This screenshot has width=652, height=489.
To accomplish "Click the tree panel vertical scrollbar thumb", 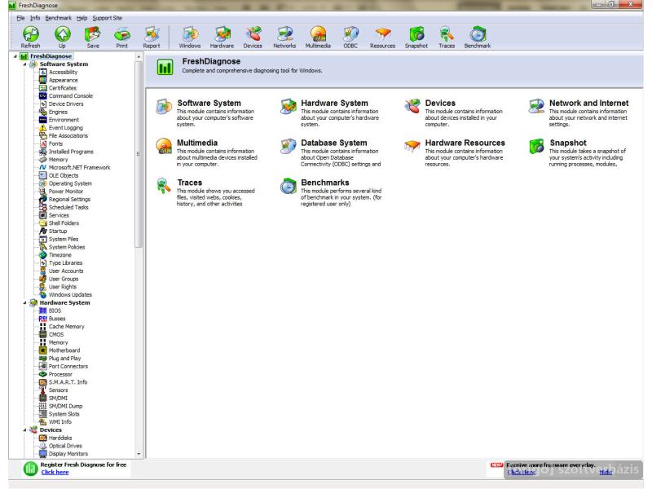I will 139,154.
